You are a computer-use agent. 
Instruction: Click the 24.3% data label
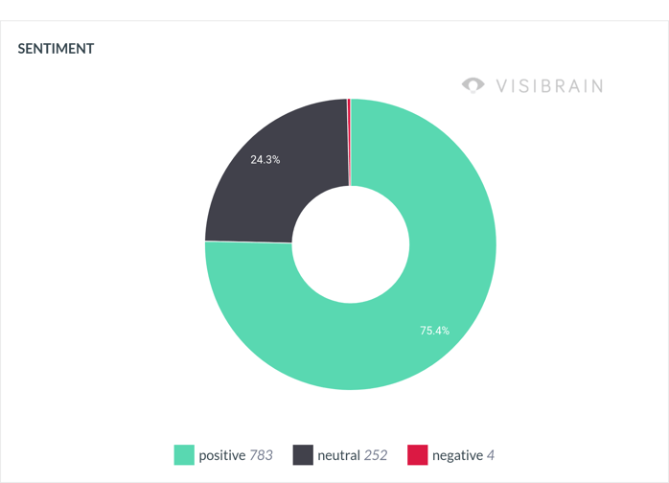265,160
